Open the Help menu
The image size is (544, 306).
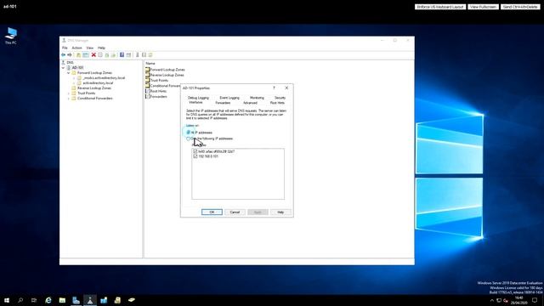coord(101,48)
